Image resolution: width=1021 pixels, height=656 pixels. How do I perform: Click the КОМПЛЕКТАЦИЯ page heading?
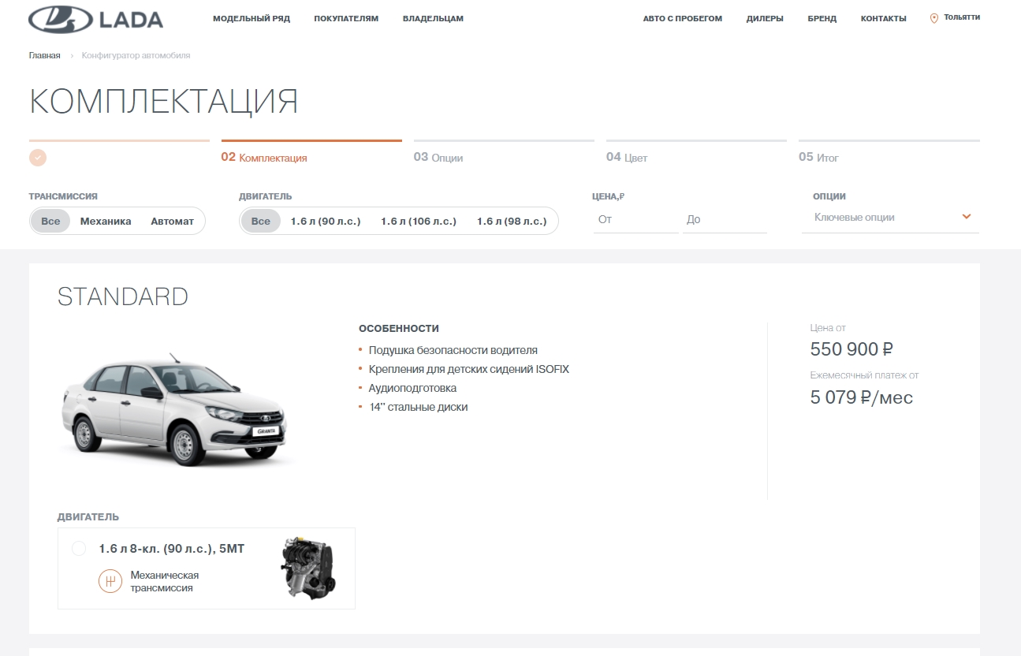[164, 102]
